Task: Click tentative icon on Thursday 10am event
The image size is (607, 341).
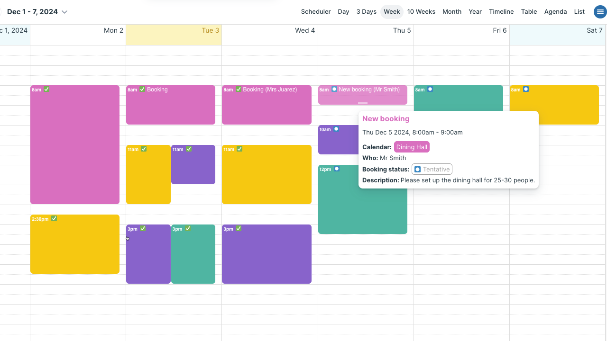Action: pyautogui.click(x=336, y=129)
